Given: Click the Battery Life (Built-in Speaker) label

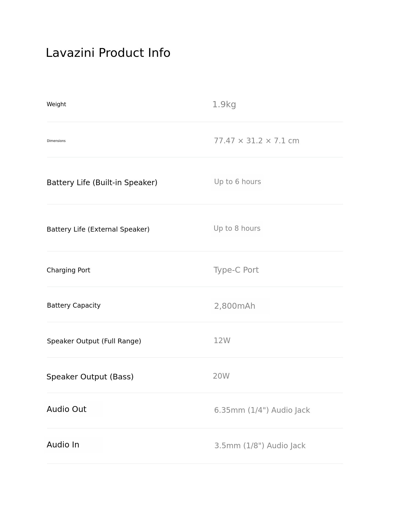Looking at the screenshot, I should tap(102, 183).
